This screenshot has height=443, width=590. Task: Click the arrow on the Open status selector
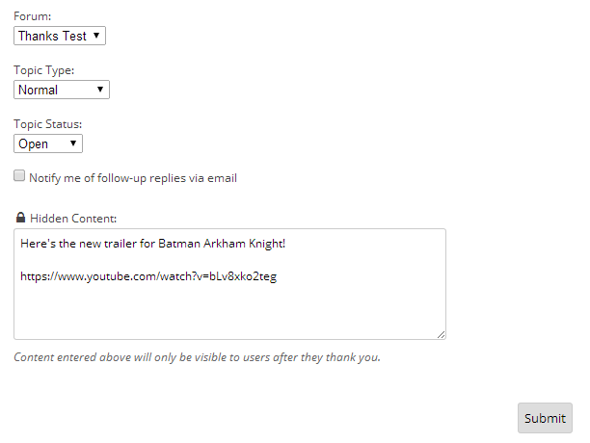(x=73, y=143)
